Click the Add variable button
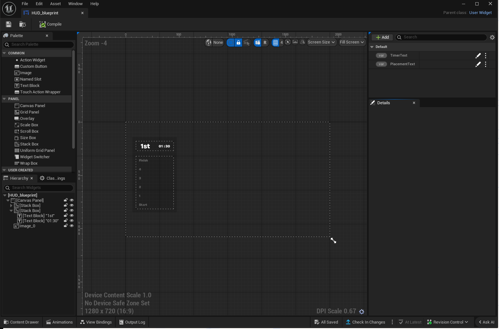The height and width of the screenshot is (329, 499). point(382,37)
